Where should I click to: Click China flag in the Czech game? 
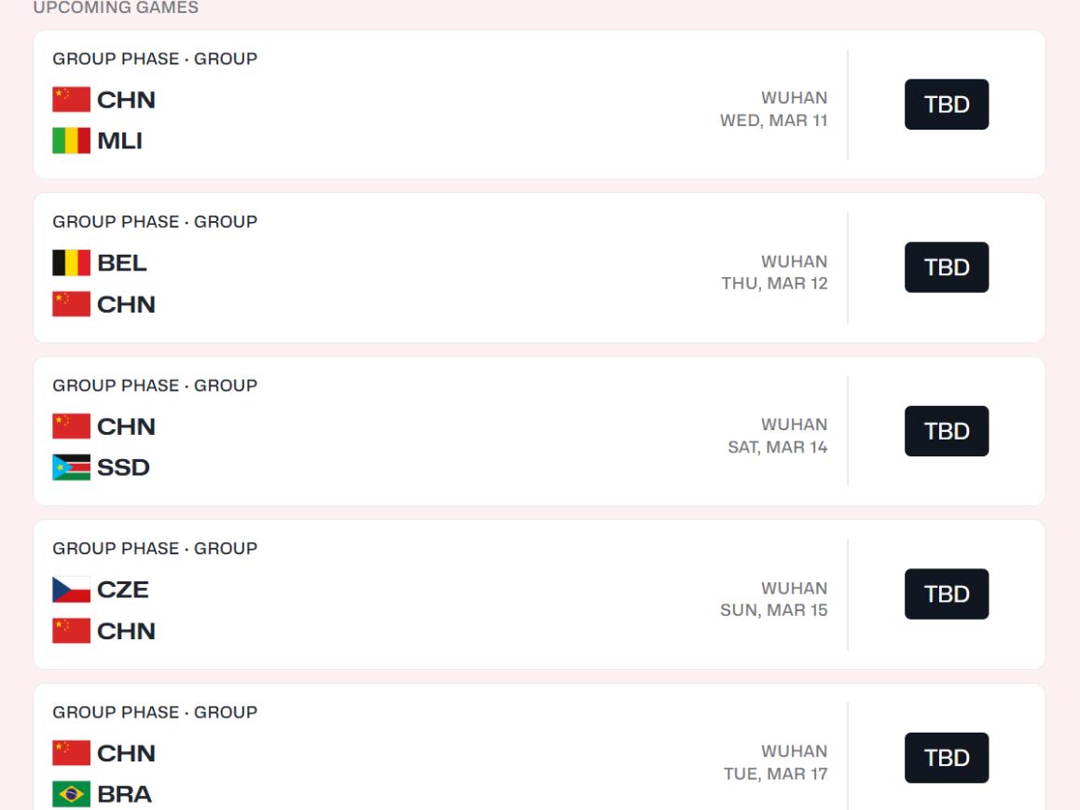[x=71, y=631]
